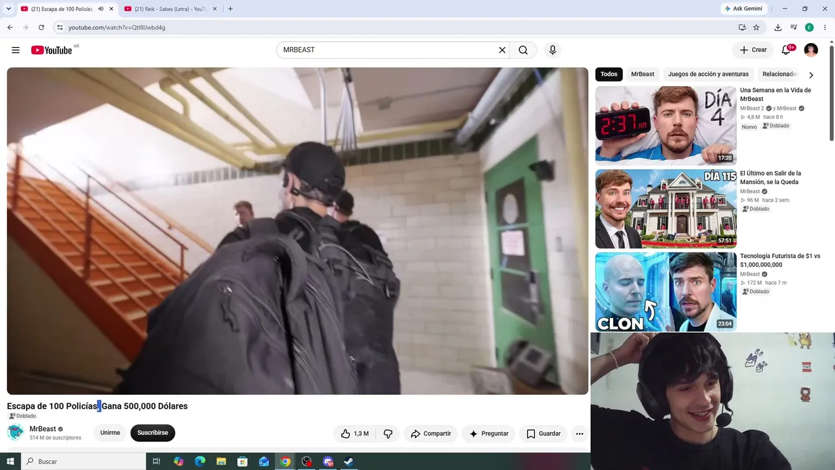Expand Chrome tab search dropdown
The height and width of the screenshot is (470, 835).
coord(8,9)
